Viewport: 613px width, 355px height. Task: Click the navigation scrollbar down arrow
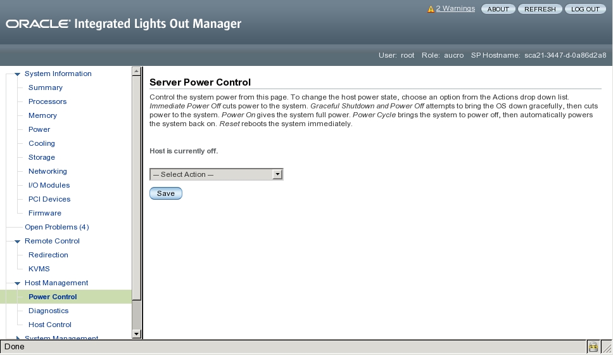point(136,334)
